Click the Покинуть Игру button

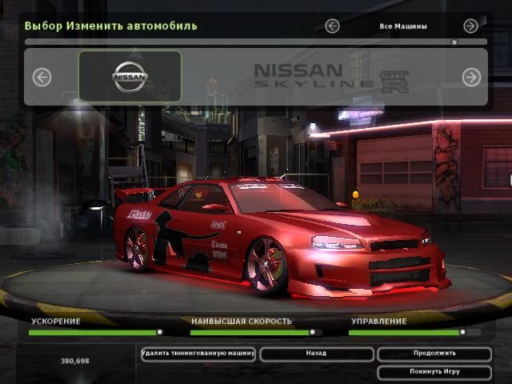434,372
